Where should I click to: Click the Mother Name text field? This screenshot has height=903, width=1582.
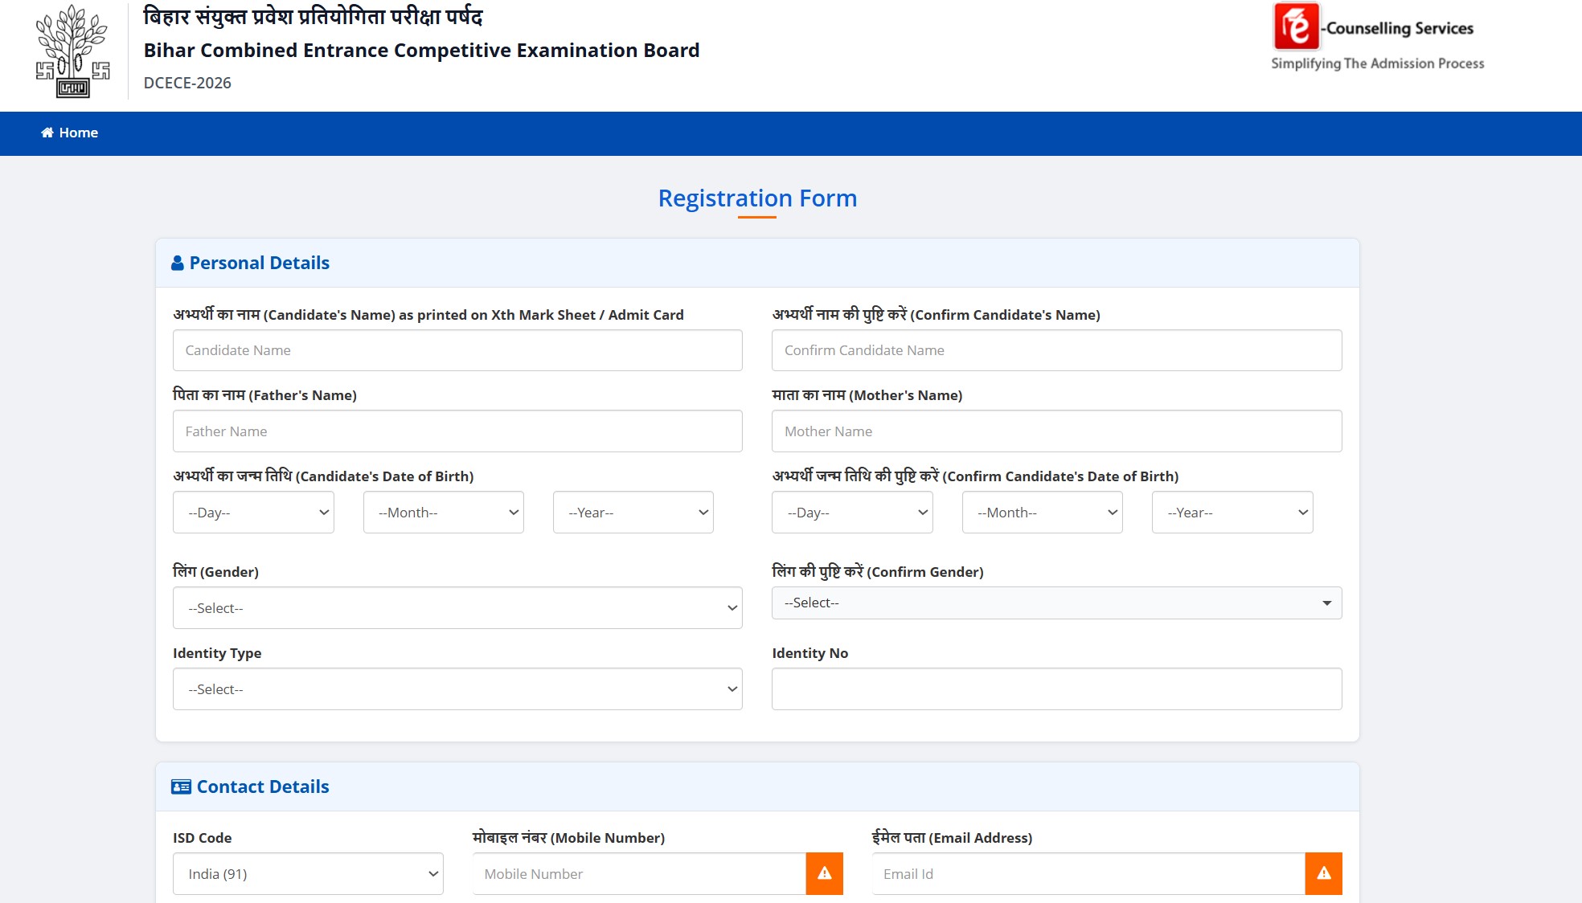[x=1056, y=431]
